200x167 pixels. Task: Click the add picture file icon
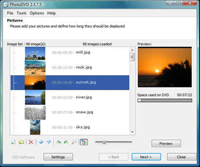[13, 142]
